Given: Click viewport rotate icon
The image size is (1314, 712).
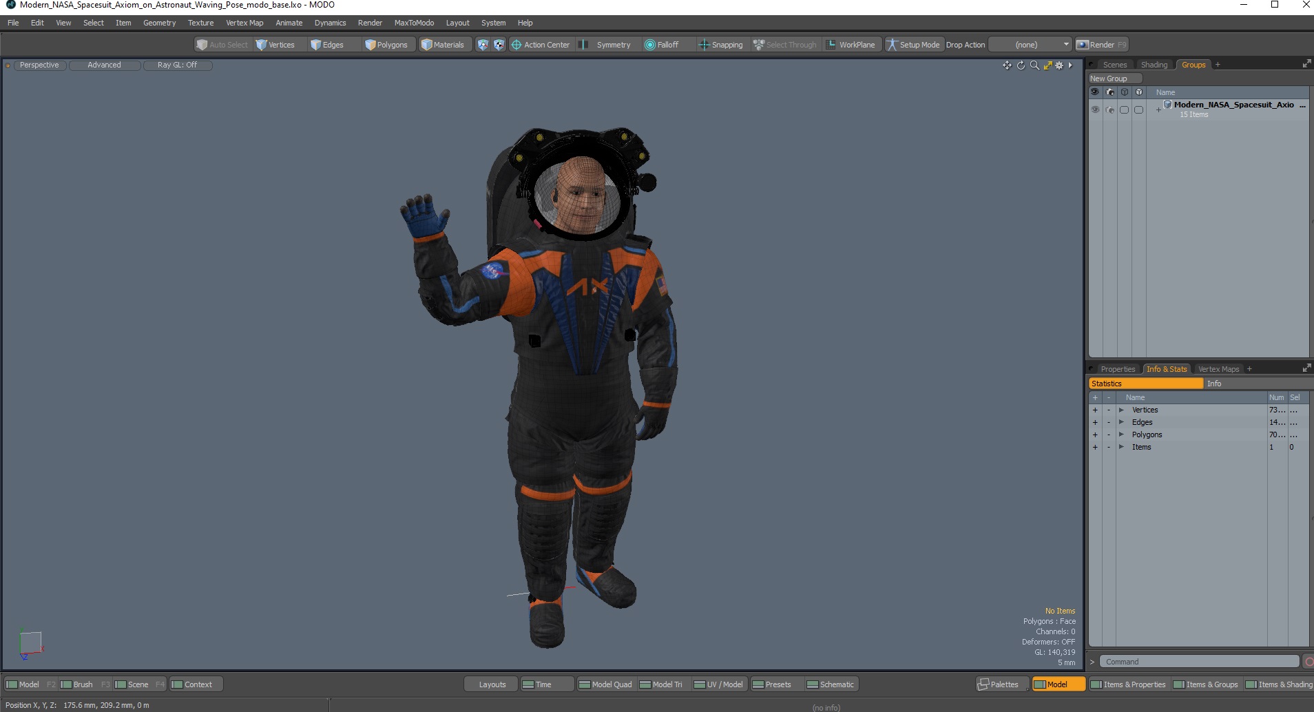Looking at the screenshot, I should (1021, 65).
